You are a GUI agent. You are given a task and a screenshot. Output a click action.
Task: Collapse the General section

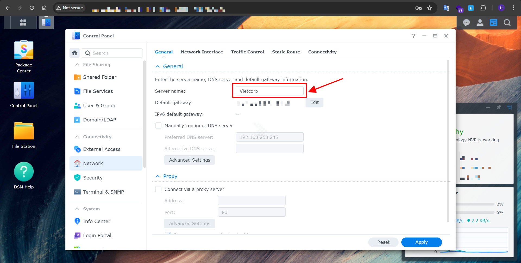[158, 66]
